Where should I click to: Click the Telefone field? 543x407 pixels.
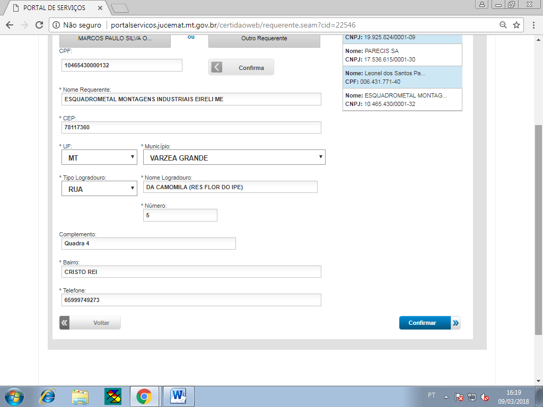tap(191, 300)
